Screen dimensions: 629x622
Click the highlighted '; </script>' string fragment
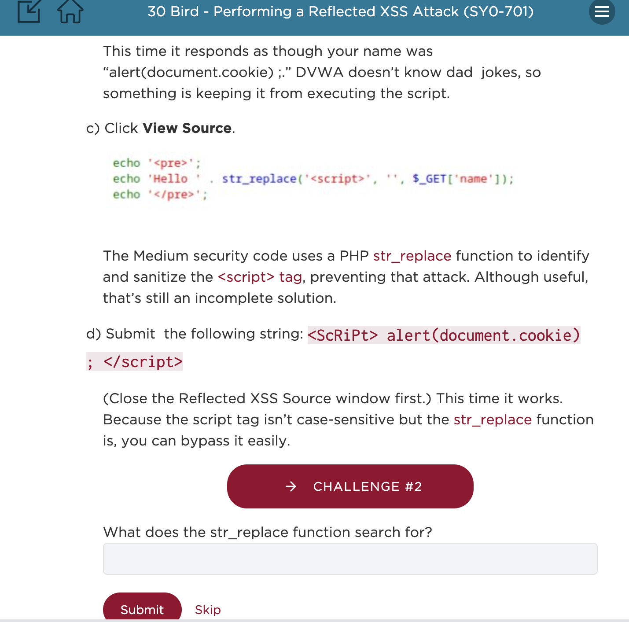[x=134, y=361]
